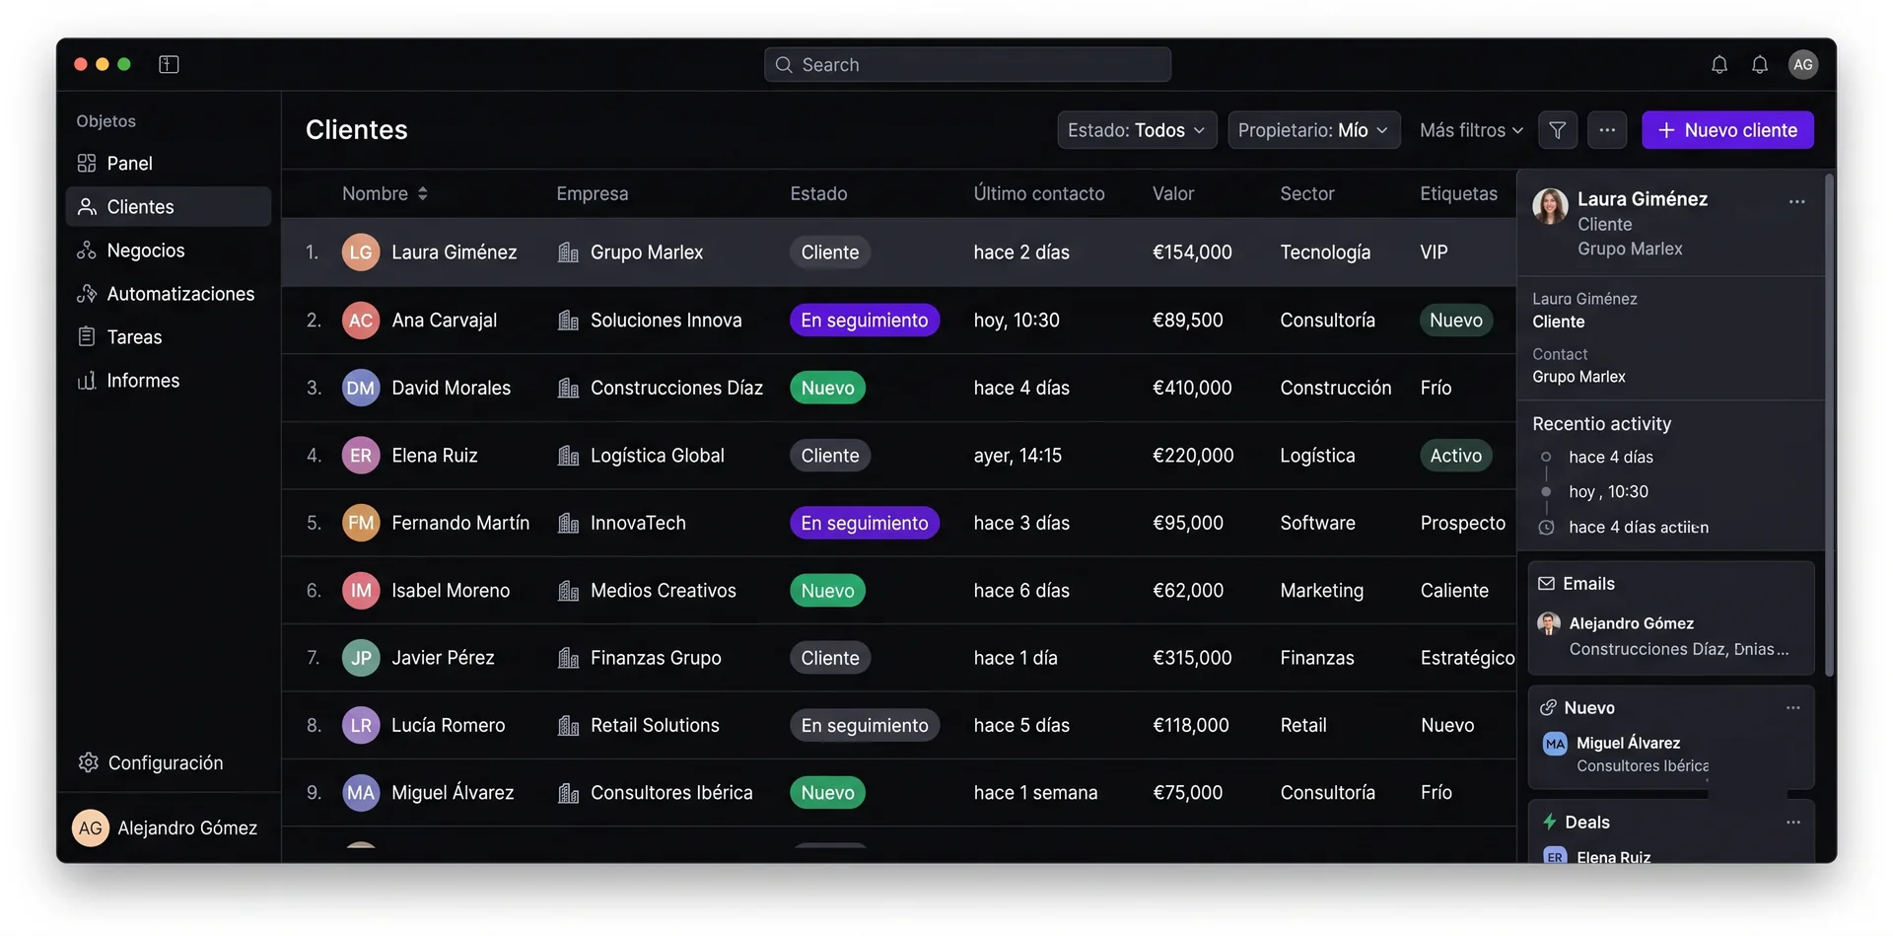
Task: Click the AC avatar for Ana Carvajal
Action: 361,321
